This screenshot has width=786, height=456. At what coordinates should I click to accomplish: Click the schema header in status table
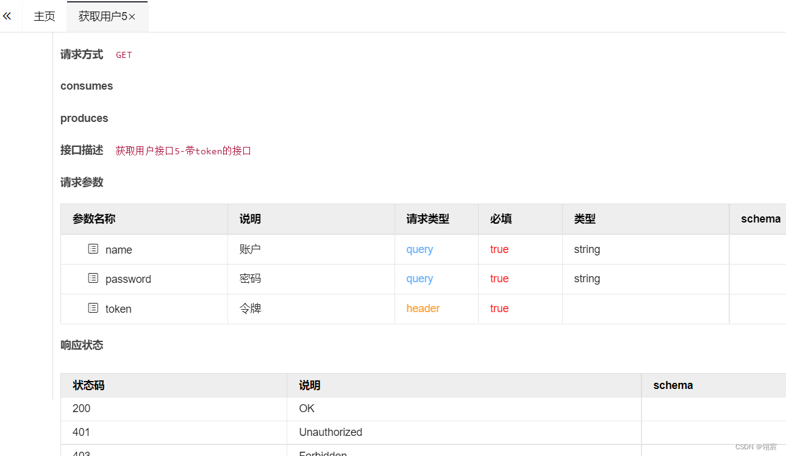[673, 385]
